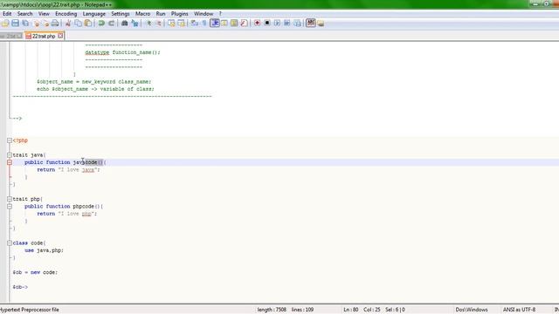Toggle the document map icon
The width and height of the screenshot is (559, 314).
point(234,24)
